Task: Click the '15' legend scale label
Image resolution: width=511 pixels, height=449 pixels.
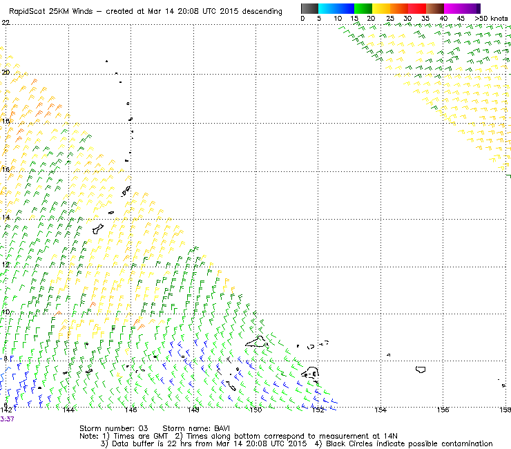Action: 354,19
